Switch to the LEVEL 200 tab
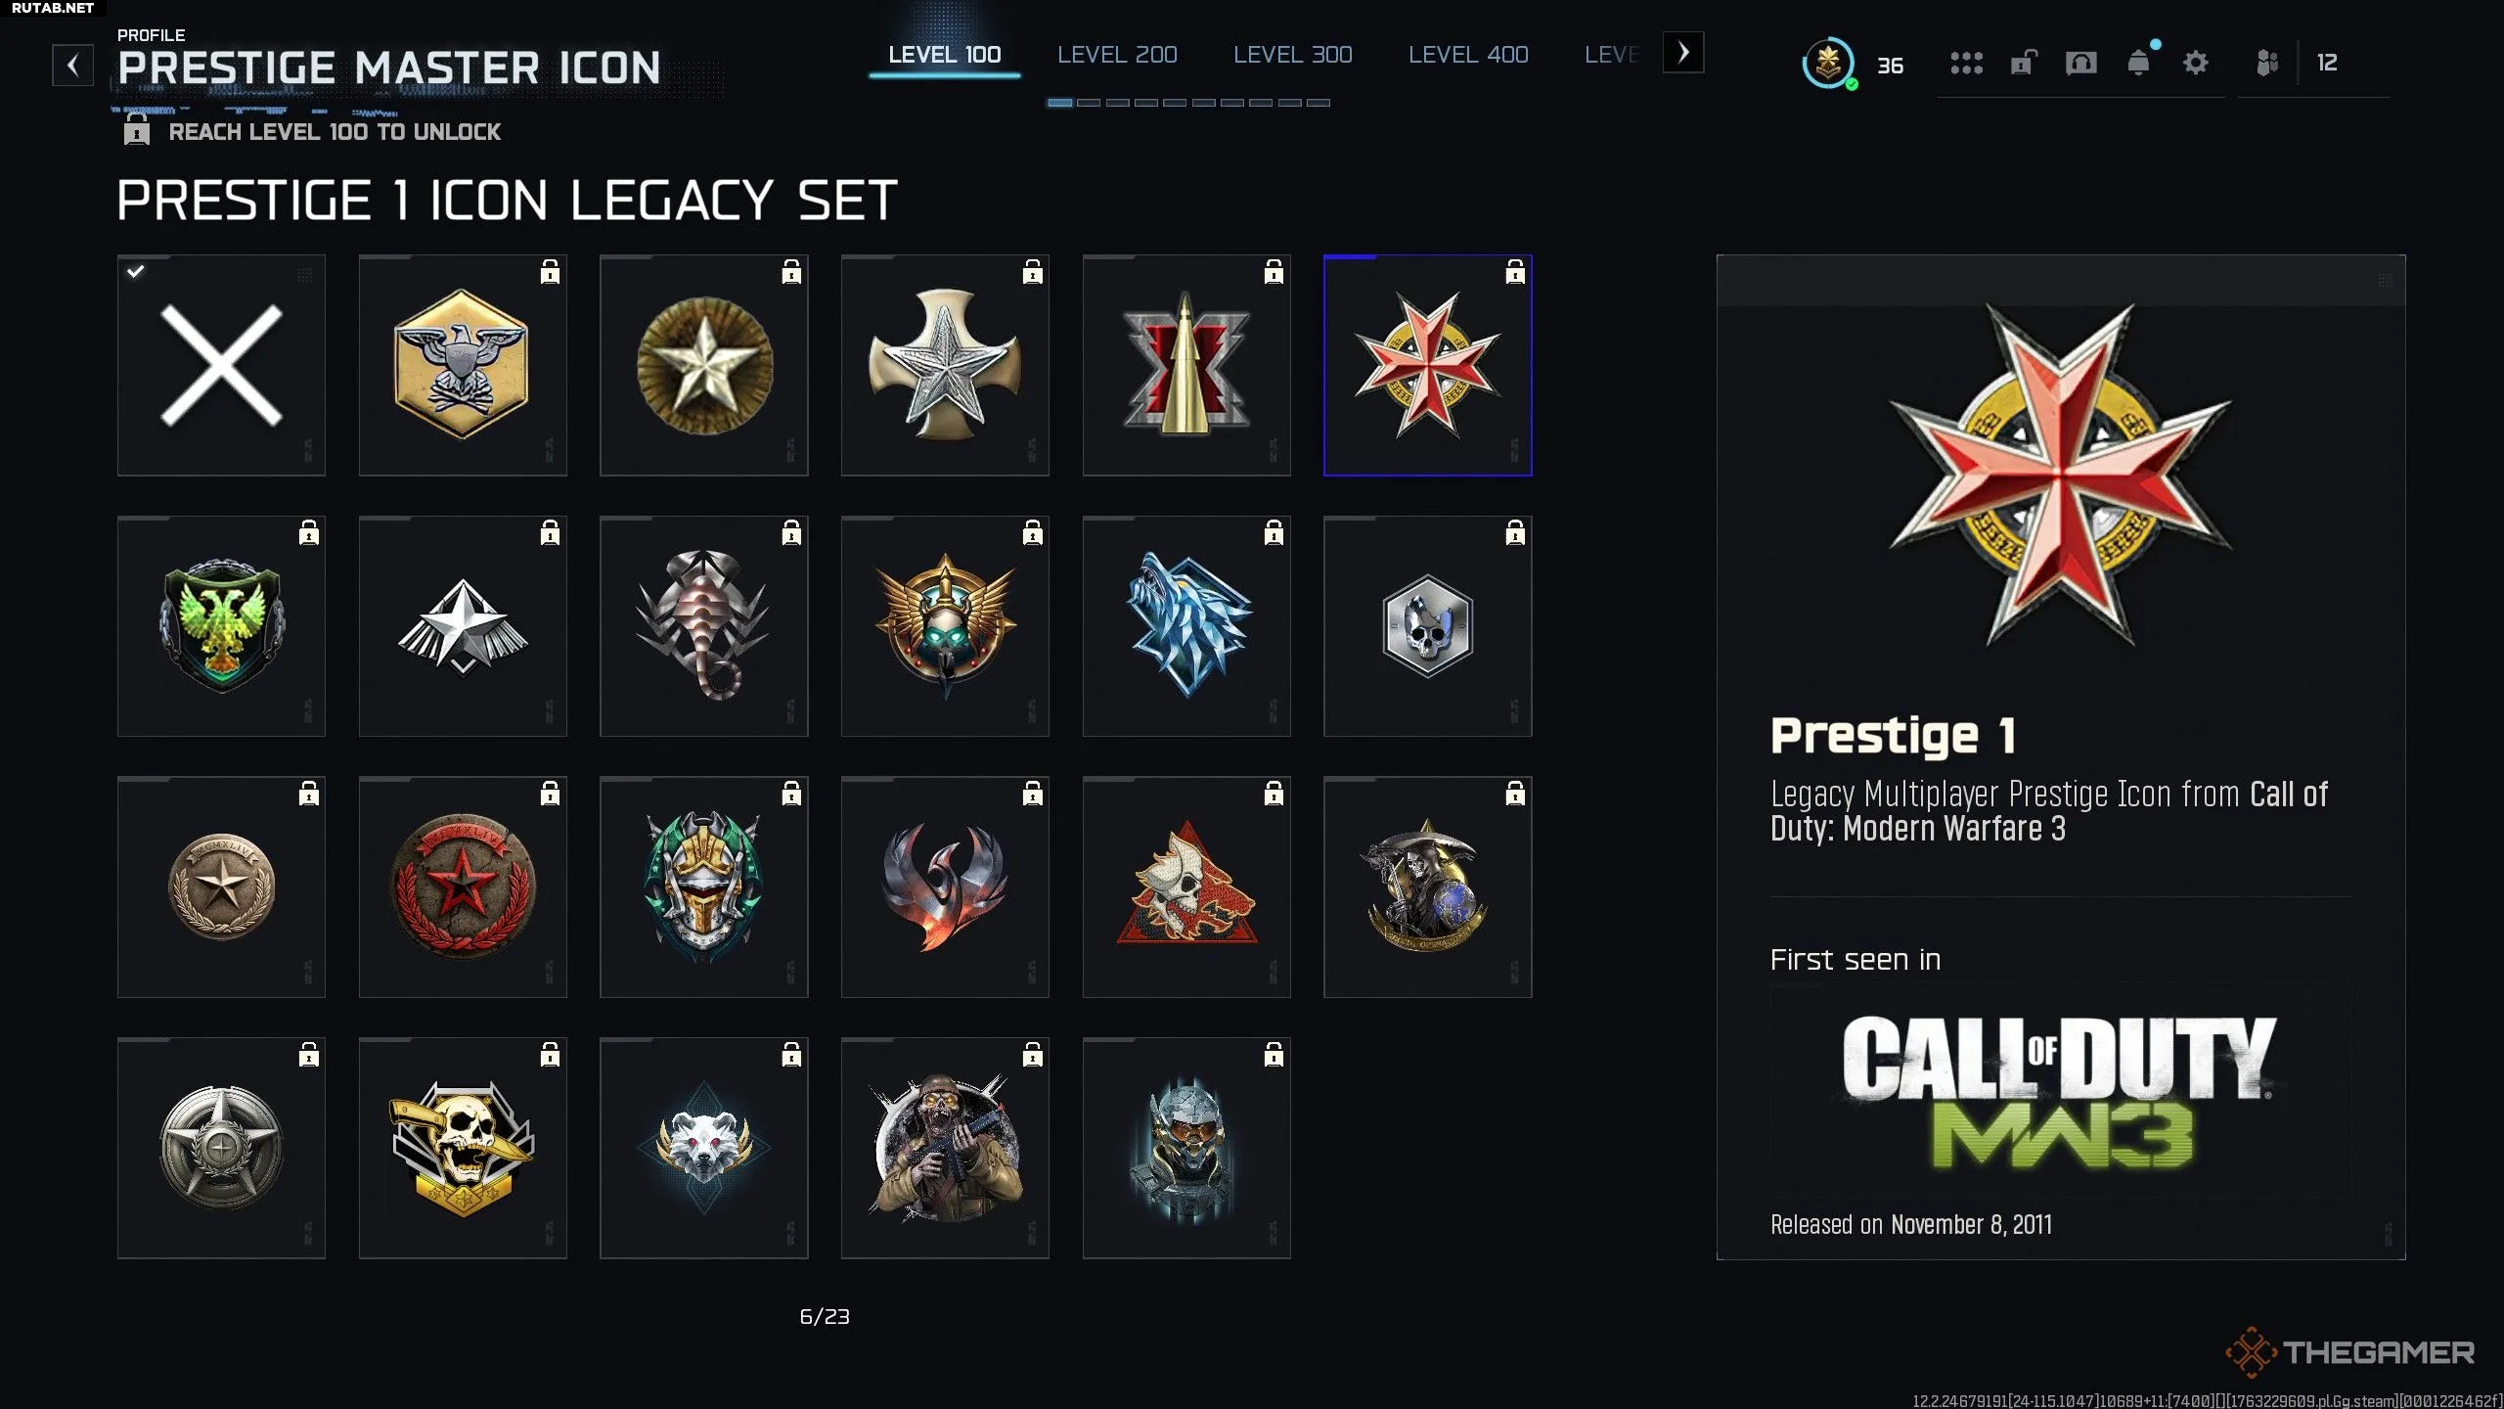The height and width of the screenshot is (1409, 2504). click(1117, 55)
